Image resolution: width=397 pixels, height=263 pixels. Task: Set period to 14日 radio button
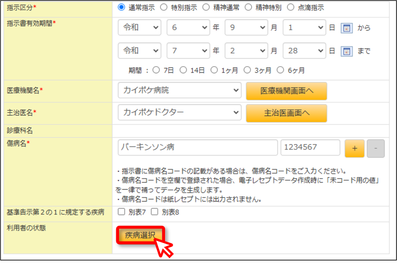[x=183, y=70]
